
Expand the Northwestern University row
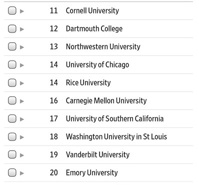pyautogui.click(x=22, y=47)
